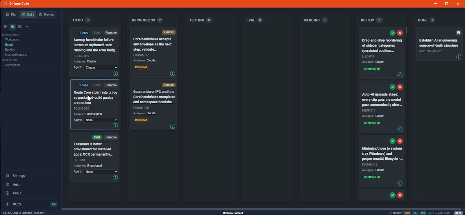Collapse the sidebar with the chevron
Image resolution: width=465 pixels, height=215 pixels.
tap(59, 15)
